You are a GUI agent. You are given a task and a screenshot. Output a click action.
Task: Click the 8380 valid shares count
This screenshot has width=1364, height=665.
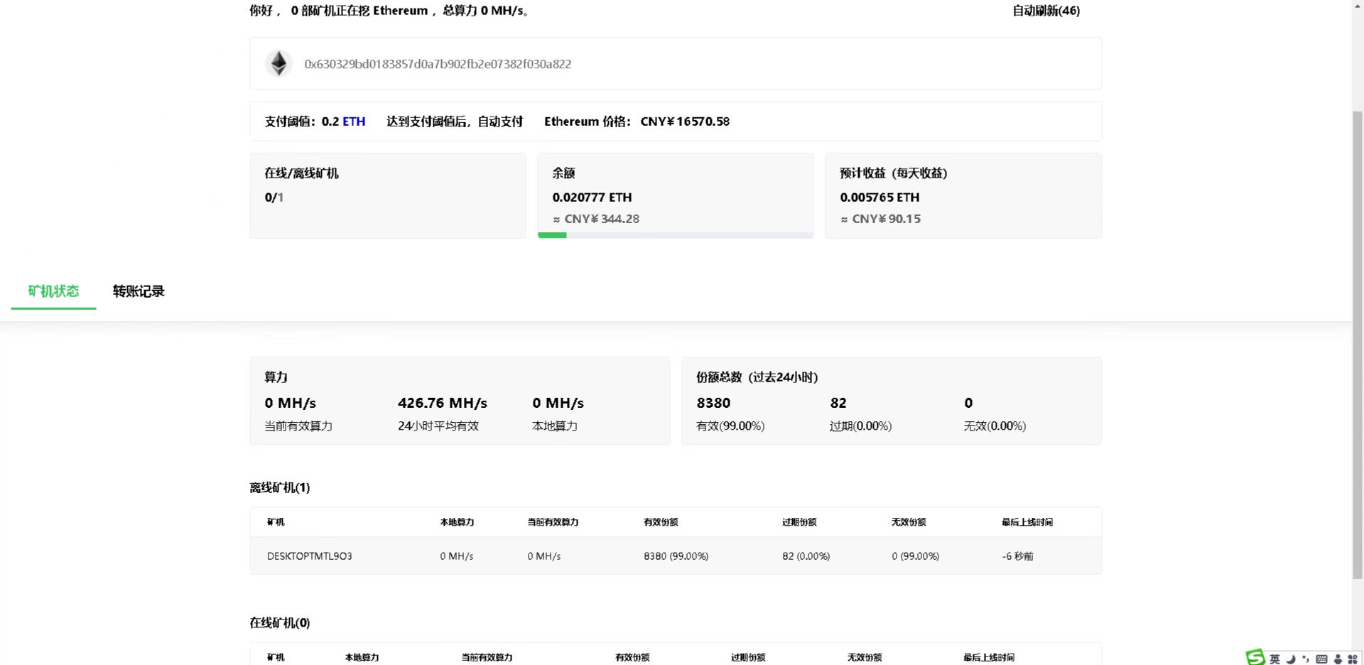(x=713, y=403)
